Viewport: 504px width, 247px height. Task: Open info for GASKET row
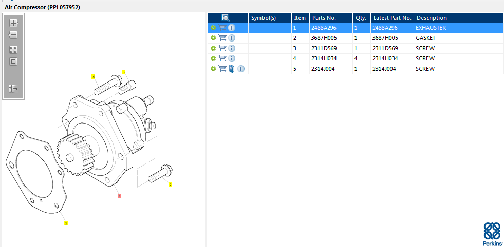(232, 38)
